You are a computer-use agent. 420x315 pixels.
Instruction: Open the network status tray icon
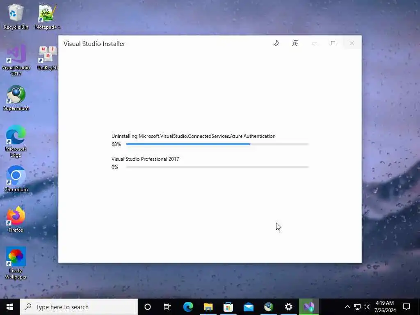tap(357, 307)
